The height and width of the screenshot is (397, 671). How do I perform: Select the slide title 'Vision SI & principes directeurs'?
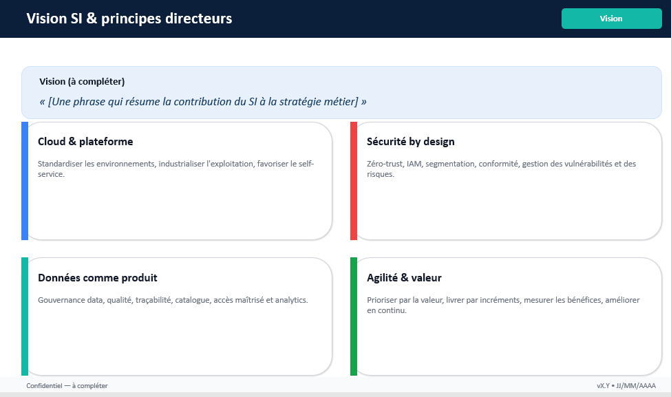[129, 19]
